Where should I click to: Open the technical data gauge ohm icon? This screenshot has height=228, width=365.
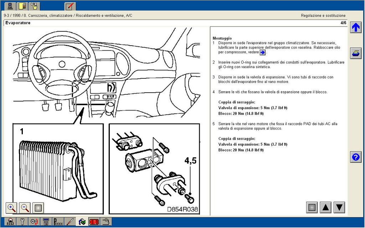coord(10,222)
